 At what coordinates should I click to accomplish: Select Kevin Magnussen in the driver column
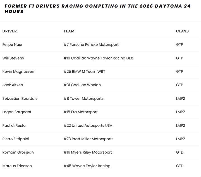point(18,72)
